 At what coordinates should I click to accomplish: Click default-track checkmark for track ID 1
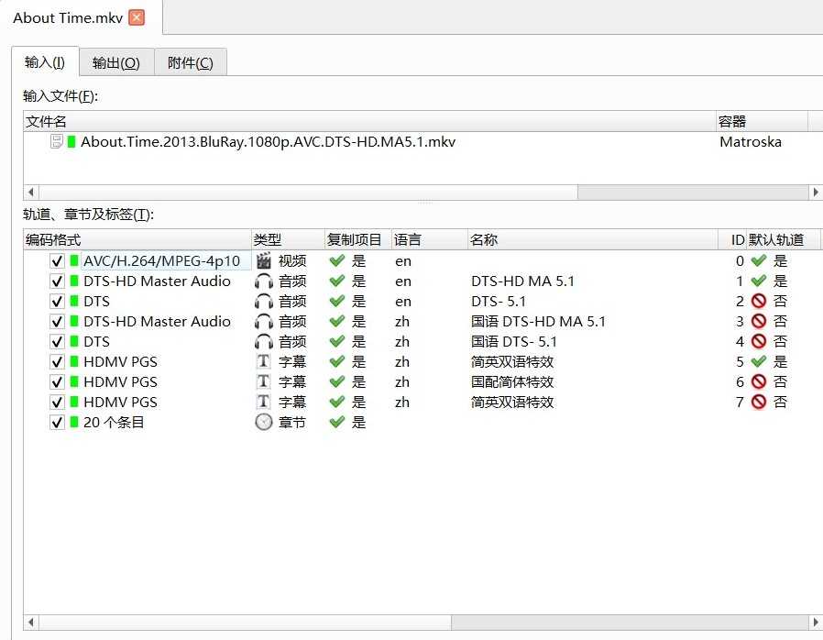point(759,281)
